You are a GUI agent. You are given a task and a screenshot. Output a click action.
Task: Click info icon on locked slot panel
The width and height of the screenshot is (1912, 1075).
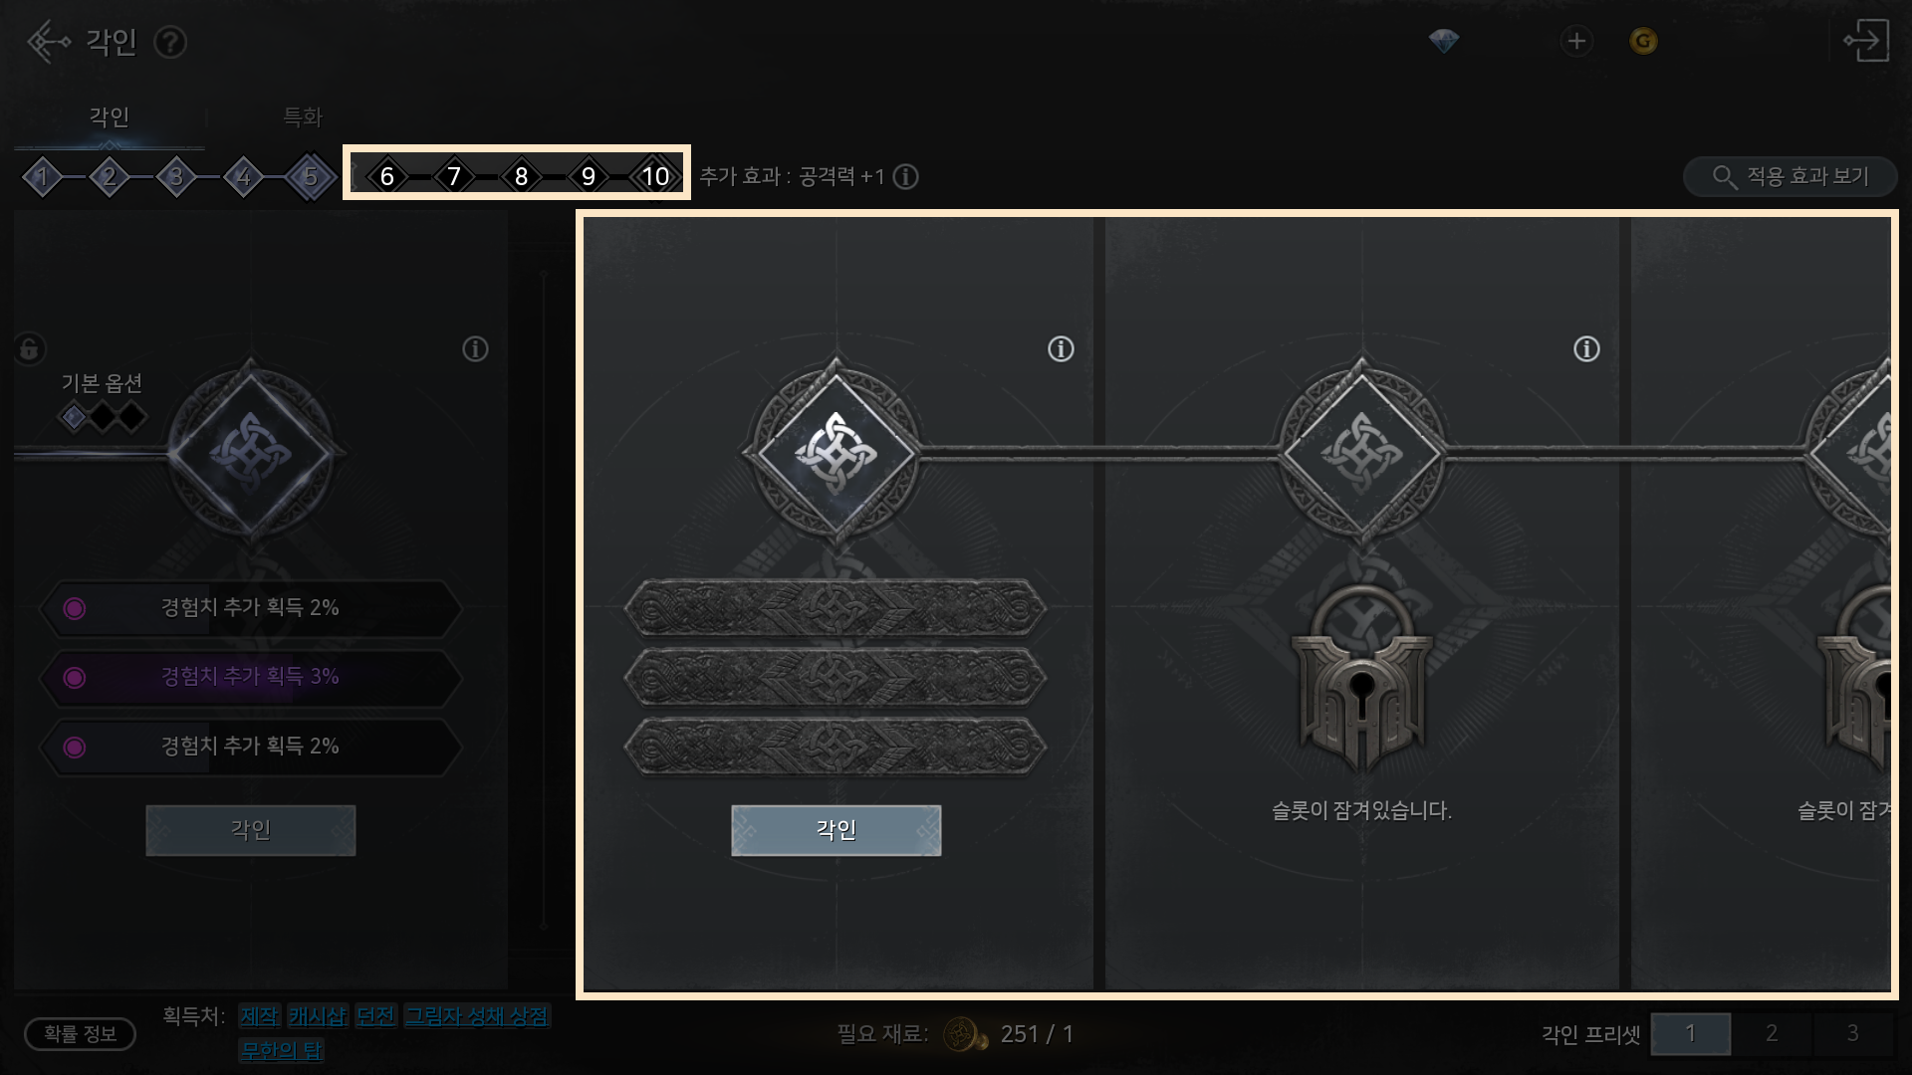1586,349
